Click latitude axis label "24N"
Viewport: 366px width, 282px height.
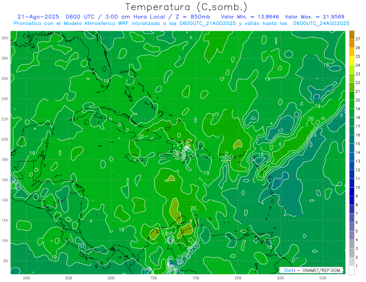(x=5, y=99)
